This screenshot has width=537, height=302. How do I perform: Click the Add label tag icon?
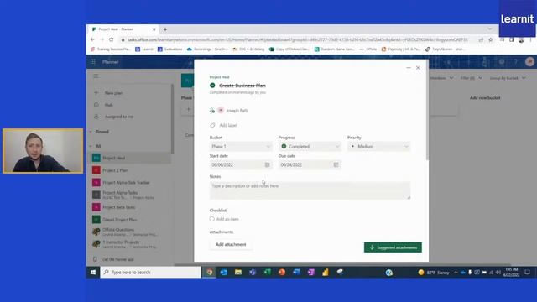point(212,125)
